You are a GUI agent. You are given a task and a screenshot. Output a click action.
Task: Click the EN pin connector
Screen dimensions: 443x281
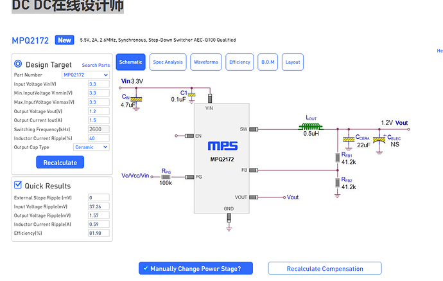[x=189, y=136]
